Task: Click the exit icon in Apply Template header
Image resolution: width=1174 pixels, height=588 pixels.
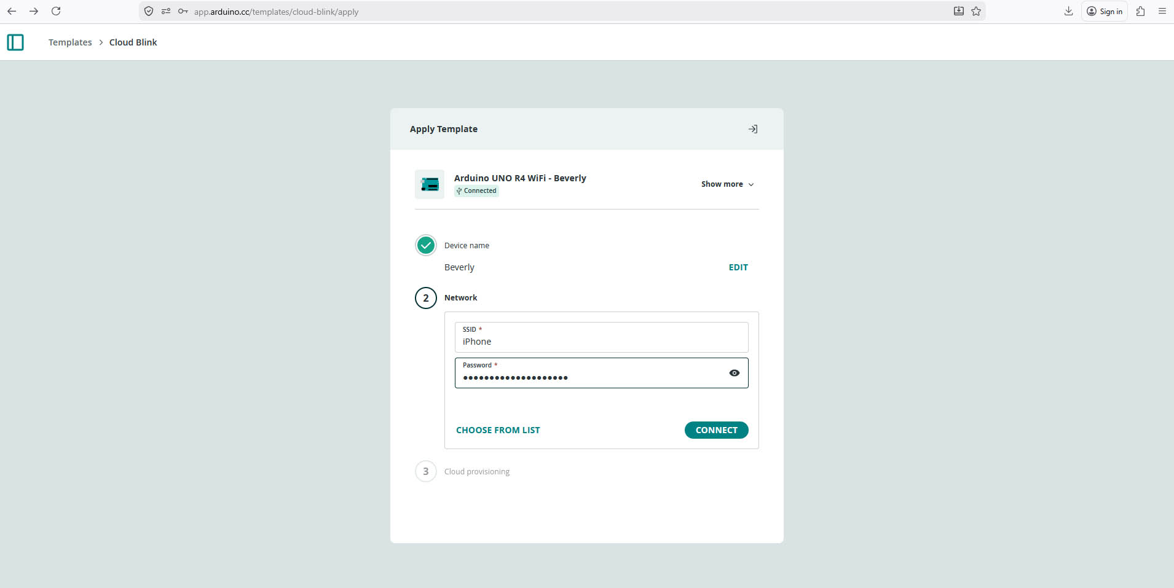Action: [x=752, y=129]
